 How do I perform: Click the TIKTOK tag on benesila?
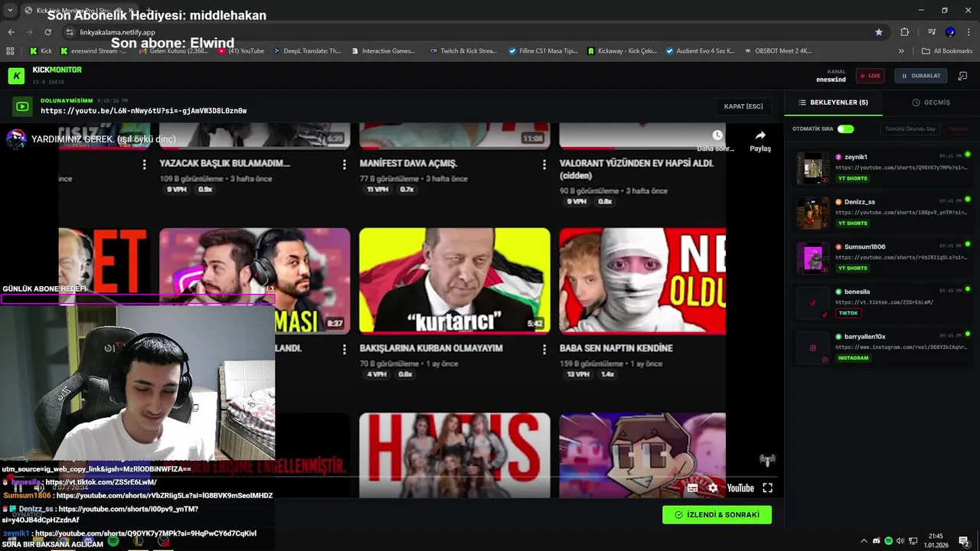coord(848,313)
